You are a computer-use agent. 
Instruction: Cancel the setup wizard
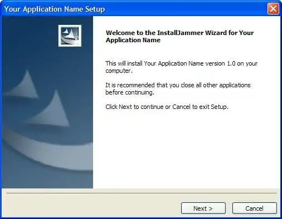[254, 208]
